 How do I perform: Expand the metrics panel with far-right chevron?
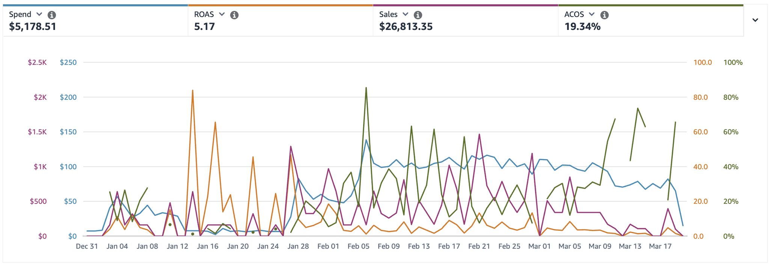[755, 20]
